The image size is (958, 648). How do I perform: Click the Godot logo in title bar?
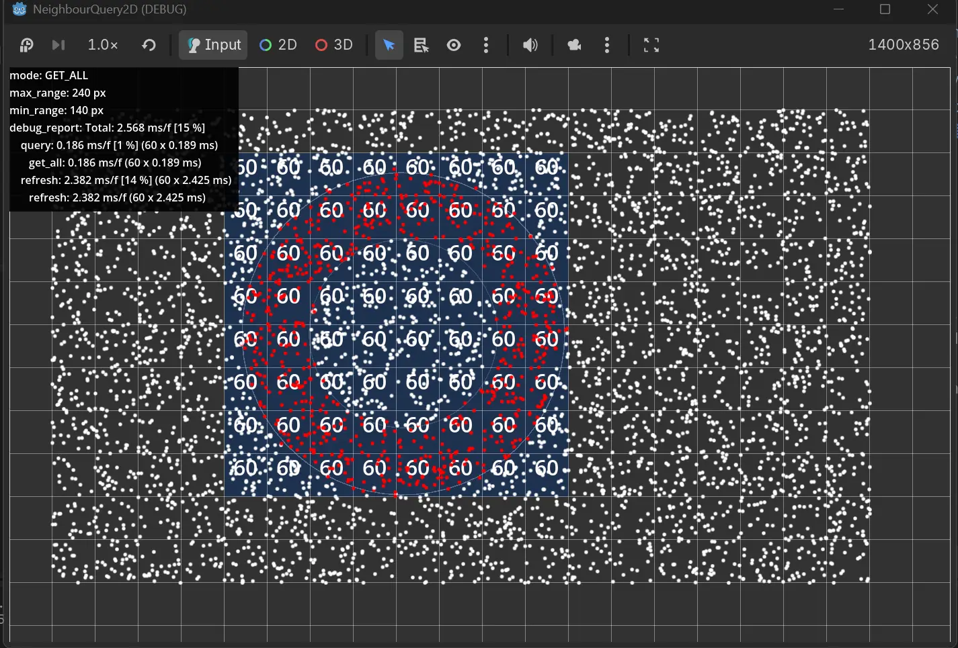19,9
